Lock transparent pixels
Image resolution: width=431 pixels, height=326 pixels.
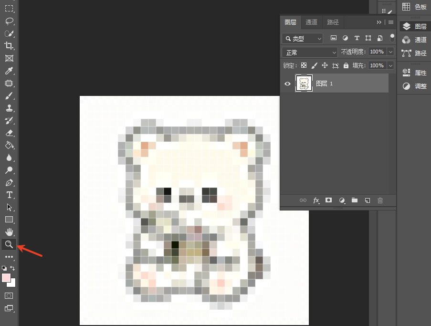click(x=304, y=65)
